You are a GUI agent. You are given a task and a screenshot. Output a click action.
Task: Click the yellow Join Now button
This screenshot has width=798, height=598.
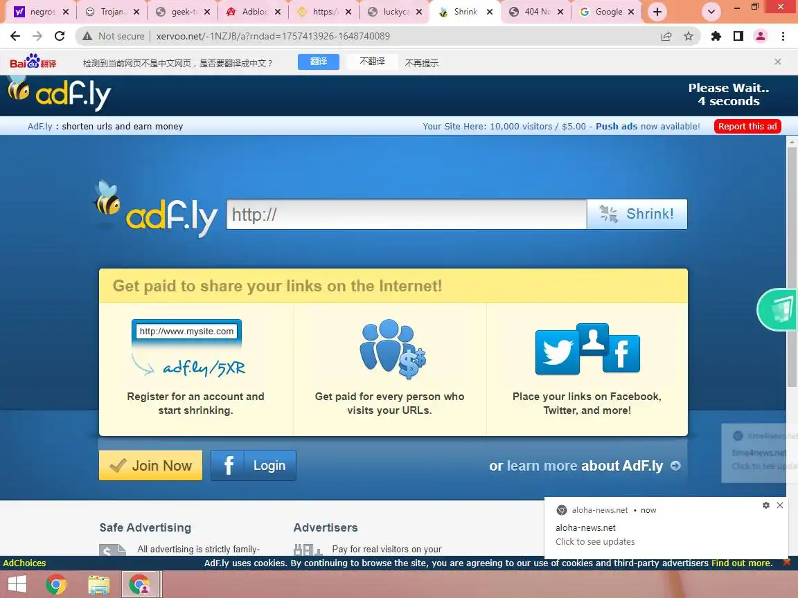coord(150,465)
